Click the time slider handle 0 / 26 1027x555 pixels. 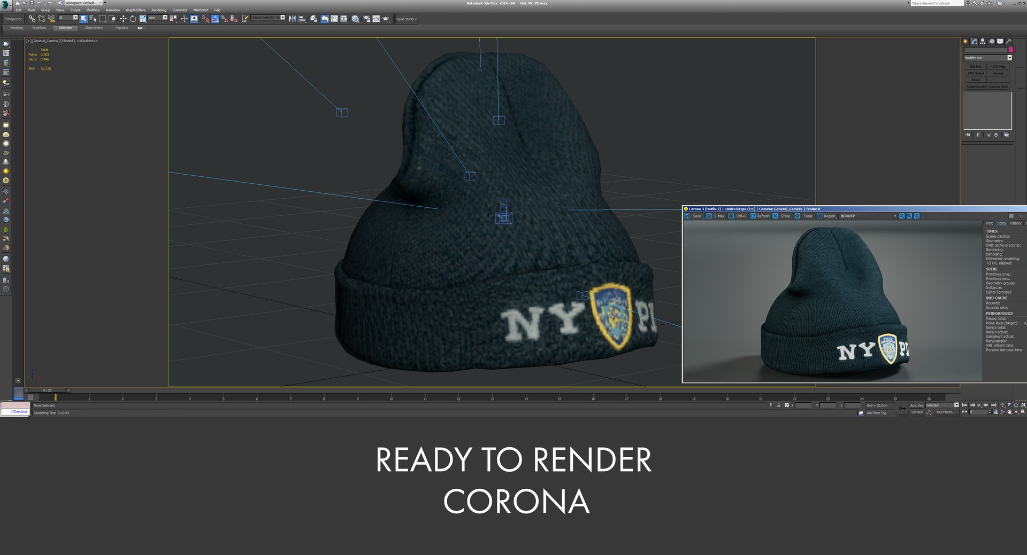pos(48,390)
